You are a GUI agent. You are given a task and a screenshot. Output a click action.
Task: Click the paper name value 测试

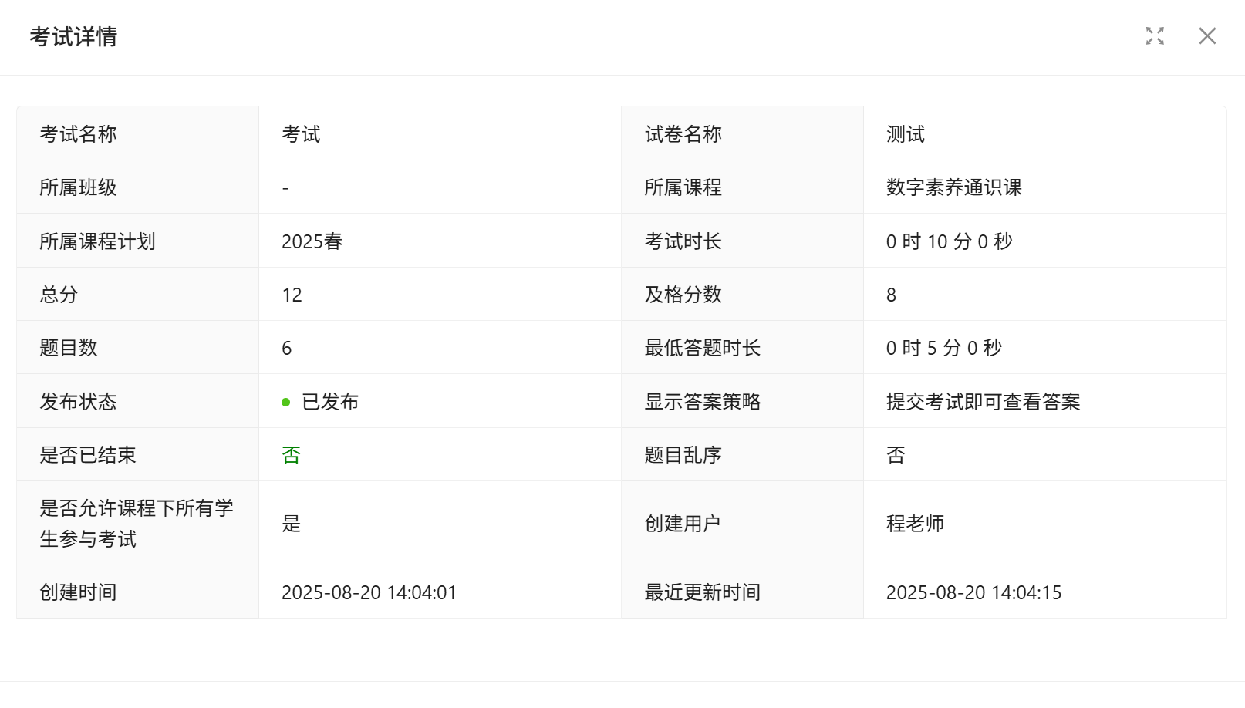tap(905, 134)
